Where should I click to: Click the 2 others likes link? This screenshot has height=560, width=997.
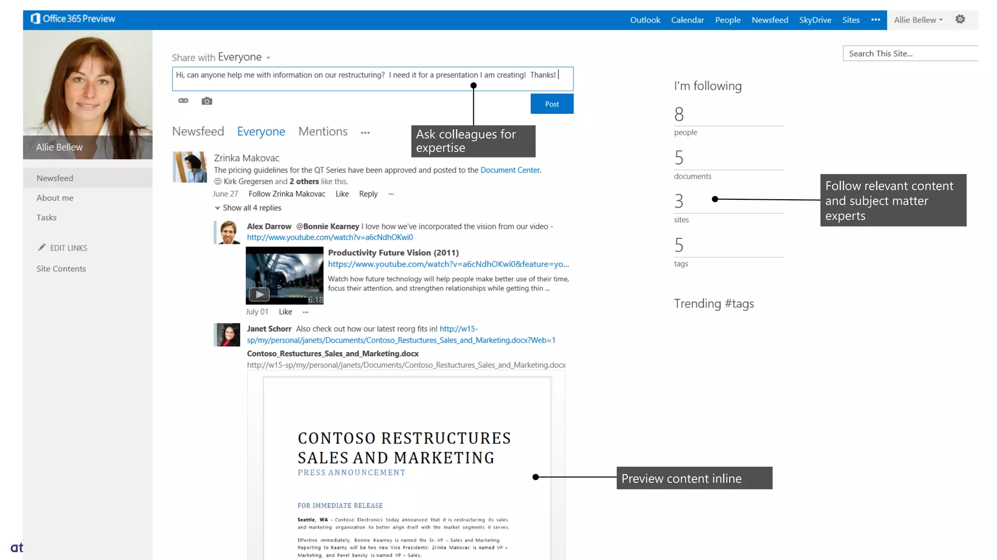coord(304,181)
